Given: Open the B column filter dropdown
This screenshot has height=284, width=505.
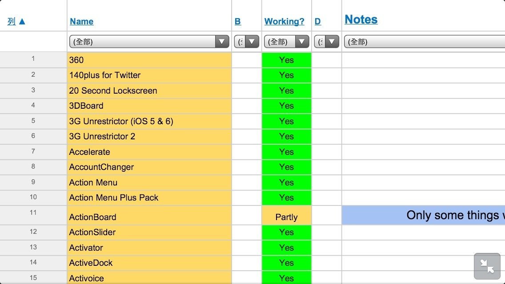Looking at the screenshot, I should click(246, 42).
